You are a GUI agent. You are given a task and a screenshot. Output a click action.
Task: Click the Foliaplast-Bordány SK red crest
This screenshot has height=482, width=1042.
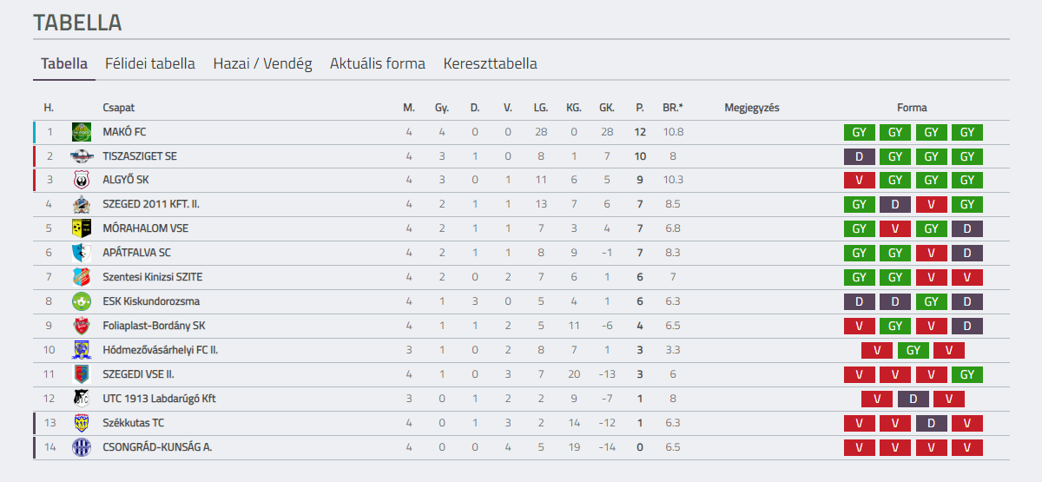point(81,326)
